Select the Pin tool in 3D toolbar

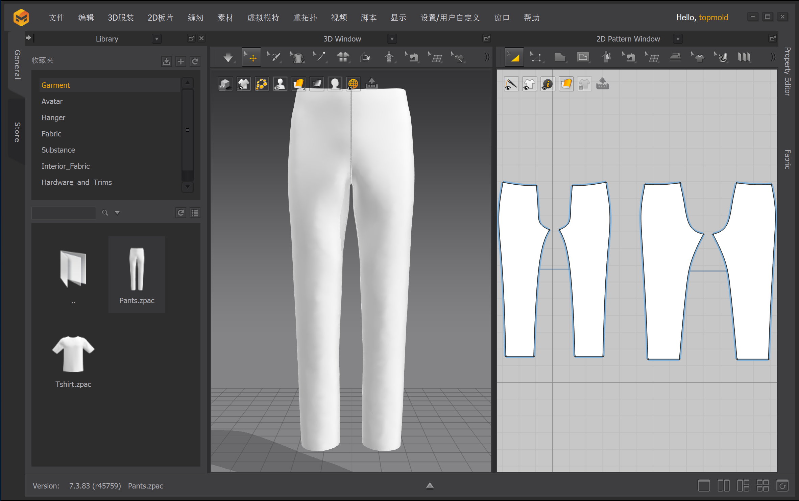pos(320,57)
